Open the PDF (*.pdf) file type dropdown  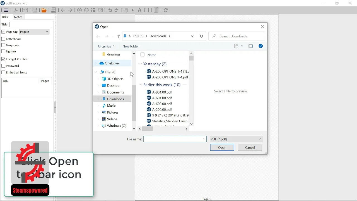(236, 139)
